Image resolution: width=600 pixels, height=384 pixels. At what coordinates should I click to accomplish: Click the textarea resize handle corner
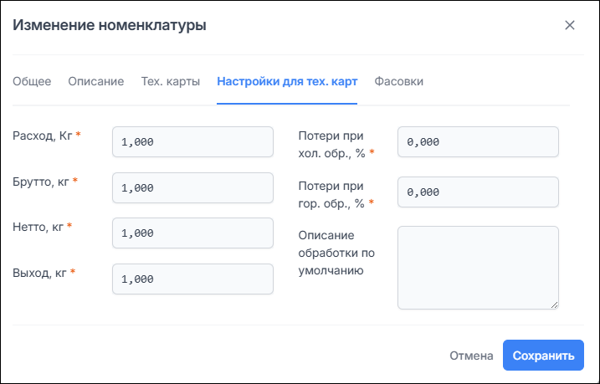[554, 305]
